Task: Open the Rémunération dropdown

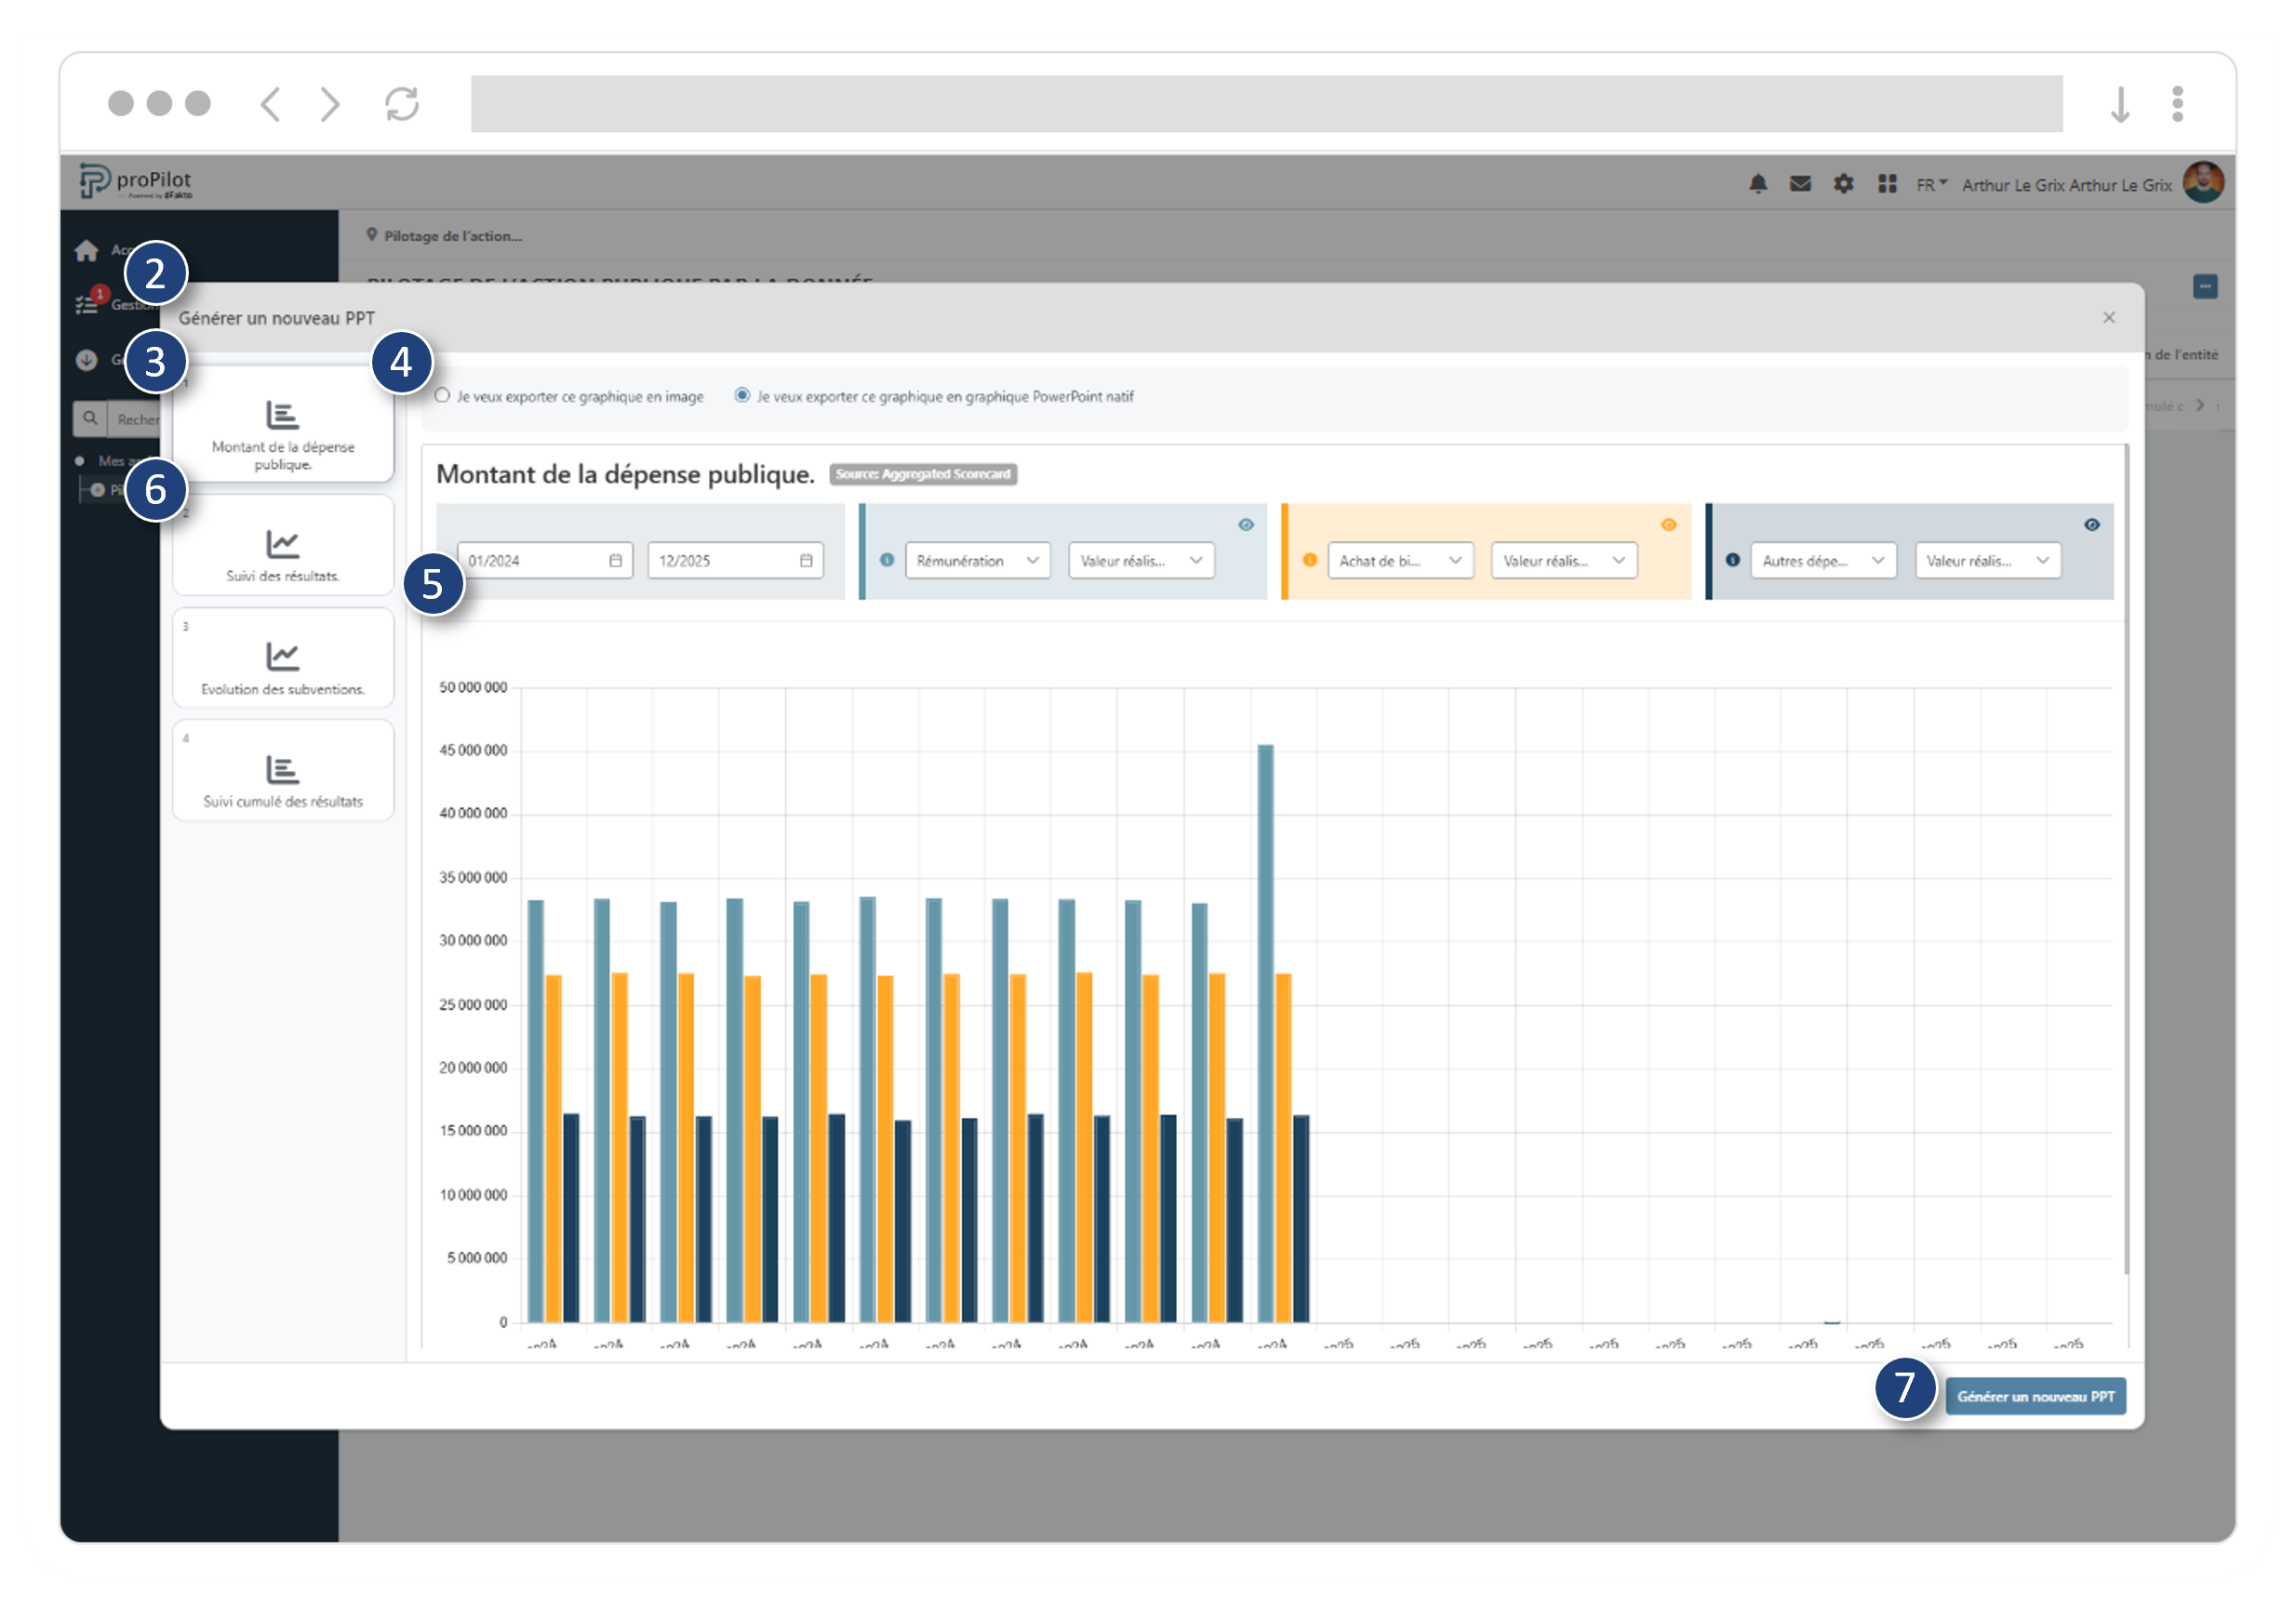Action: 978,561
